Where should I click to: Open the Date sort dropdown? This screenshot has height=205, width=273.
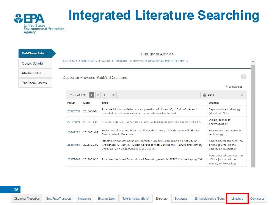point(224,95)
